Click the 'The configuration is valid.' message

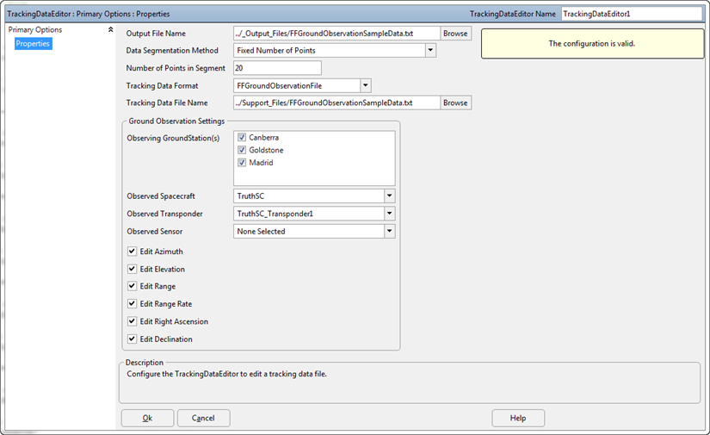pyautogui.click(x=592, y=43)
